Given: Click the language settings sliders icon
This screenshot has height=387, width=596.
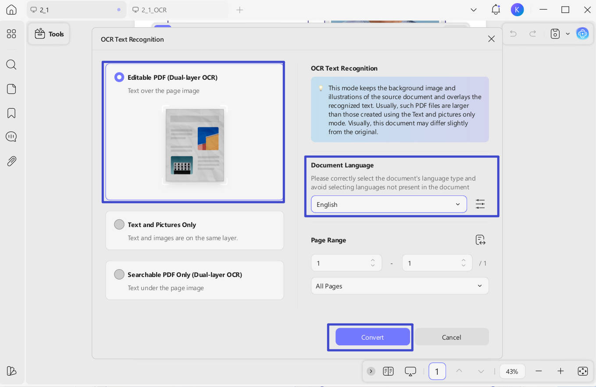Looking at the screenshot, I should point(480,204).
